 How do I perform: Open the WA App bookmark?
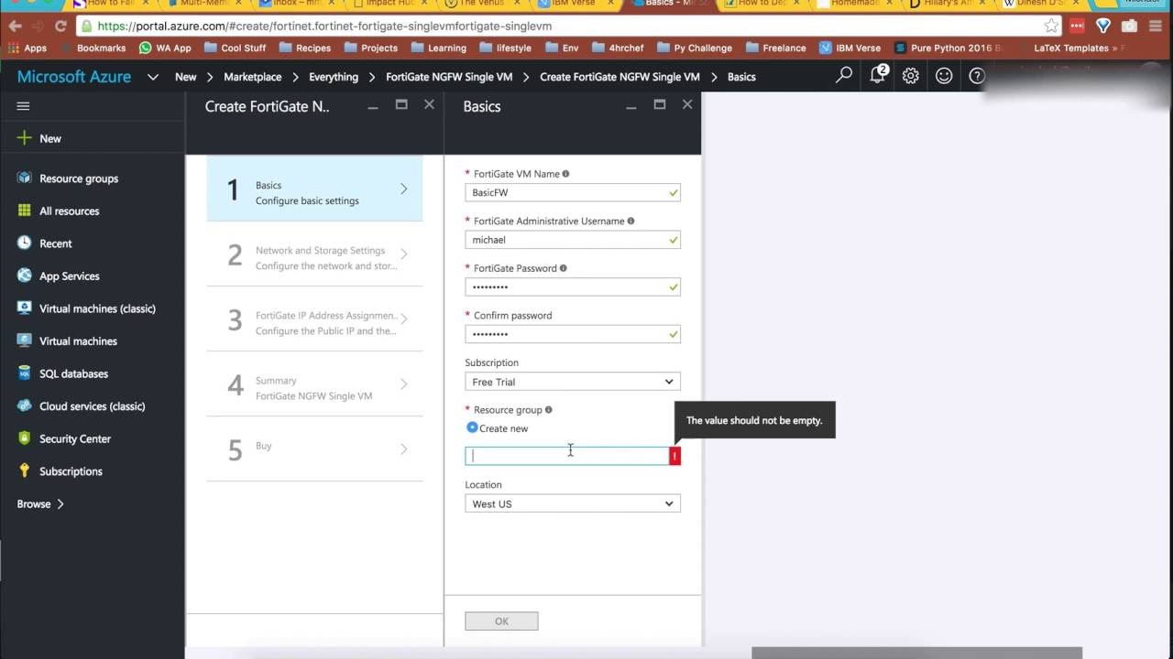click(165, 48)
